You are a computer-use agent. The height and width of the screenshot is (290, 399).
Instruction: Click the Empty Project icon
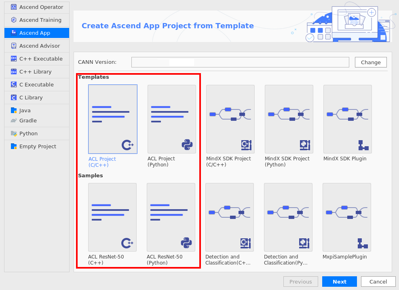pos(14,146)
